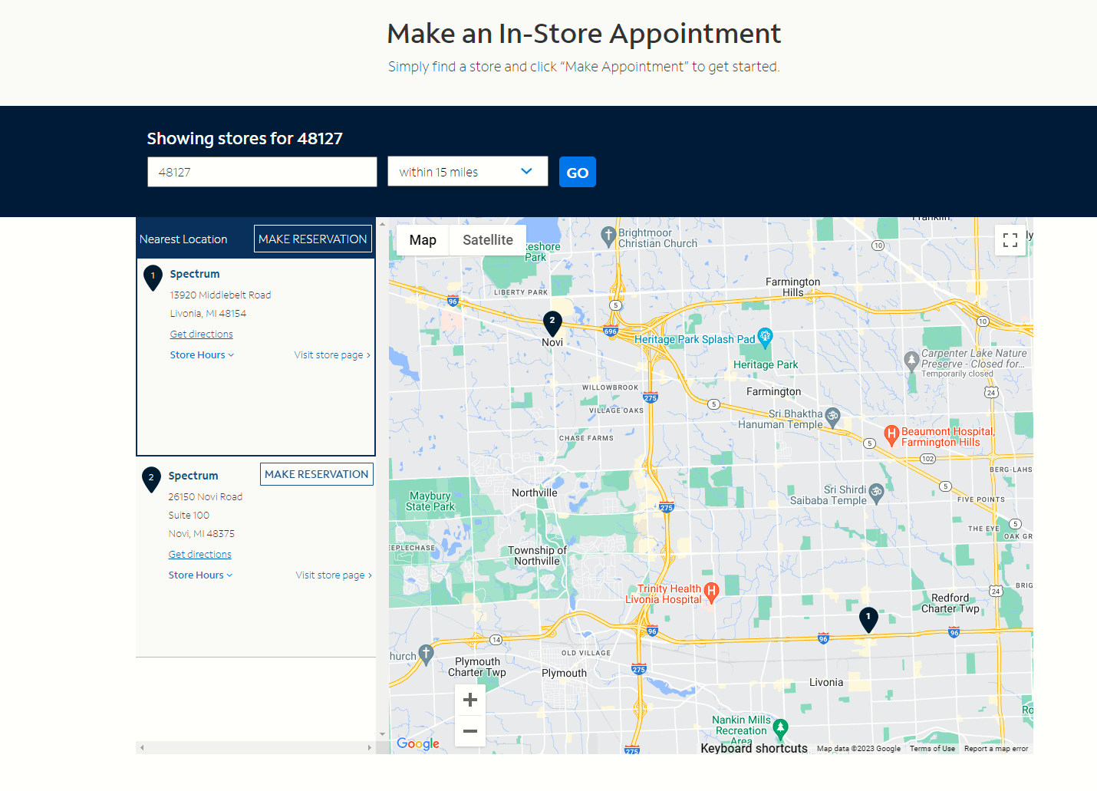Click Heritage Park Splash Pad marker icon

765,337
